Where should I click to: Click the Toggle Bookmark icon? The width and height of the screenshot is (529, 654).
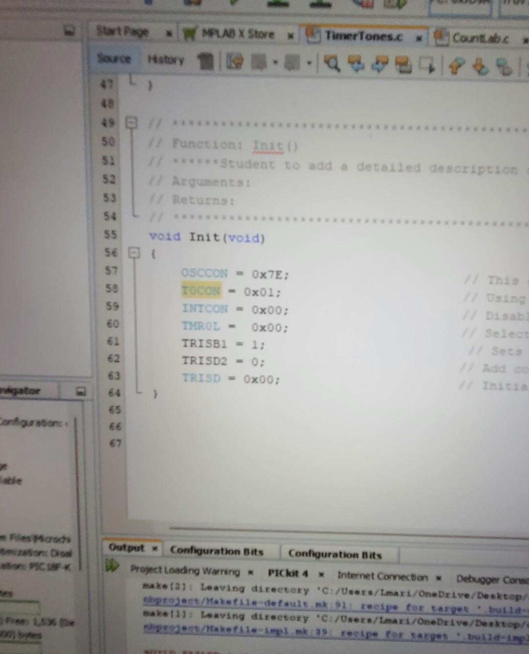click(503, 66)
